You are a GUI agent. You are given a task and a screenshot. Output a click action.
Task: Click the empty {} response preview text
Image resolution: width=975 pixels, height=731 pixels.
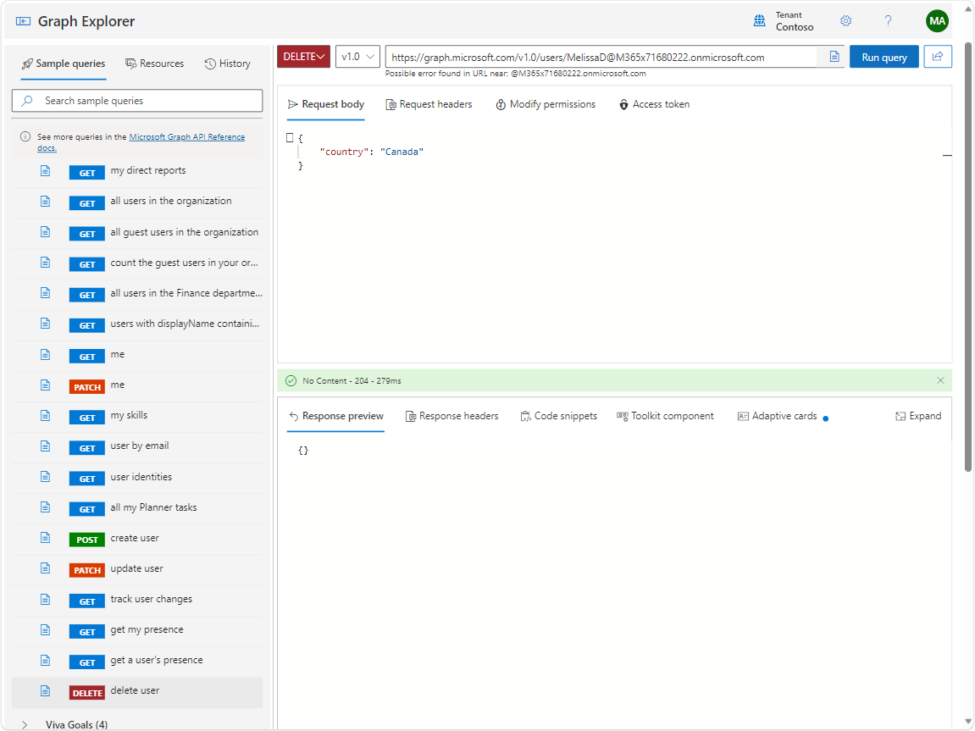[302, 451]
